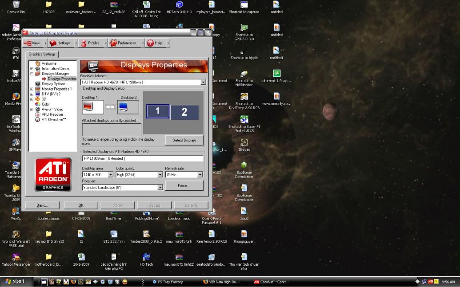Collapse the Displays Manager tree node

coord(32,74)
